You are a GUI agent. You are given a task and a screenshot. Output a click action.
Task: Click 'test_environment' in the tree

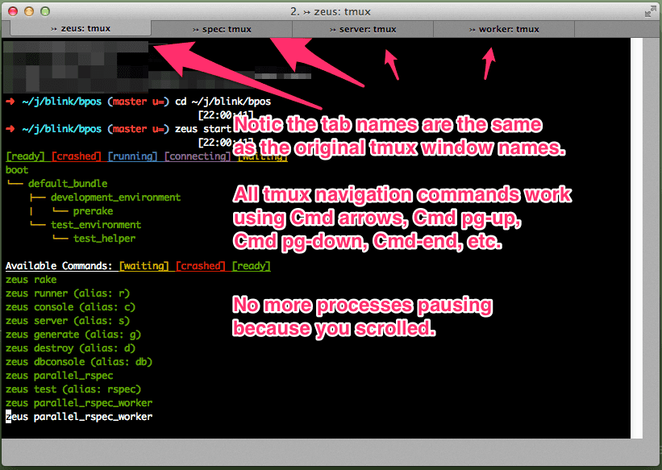click(95, 225)
